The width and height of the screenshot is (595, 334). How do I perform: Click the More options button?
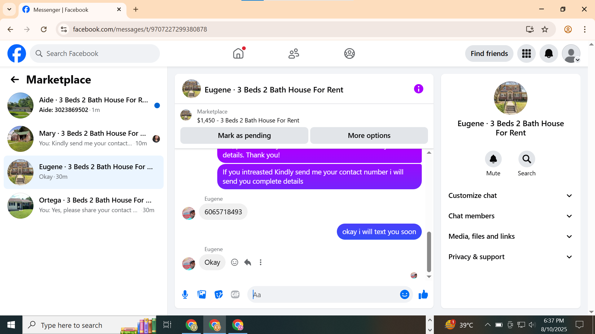[369, 135]
